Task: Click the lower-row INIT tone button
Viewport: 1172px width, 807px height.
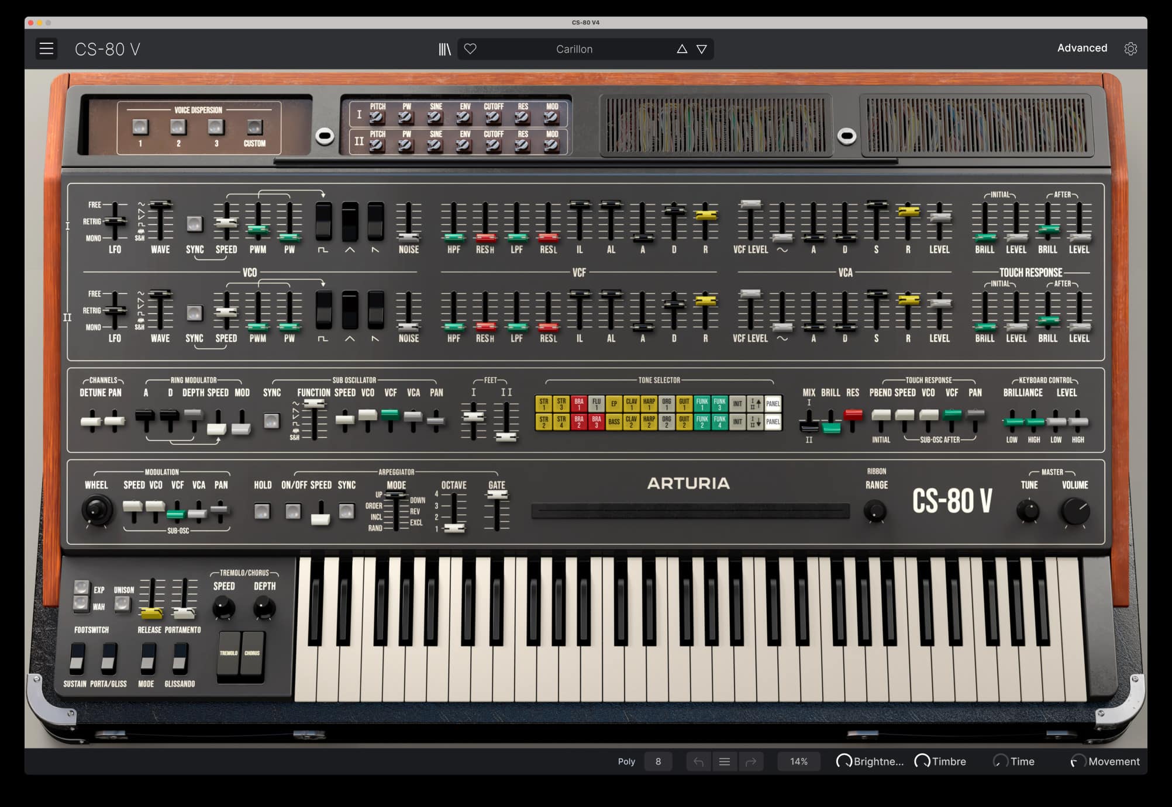Action: [x=737, y=422]
